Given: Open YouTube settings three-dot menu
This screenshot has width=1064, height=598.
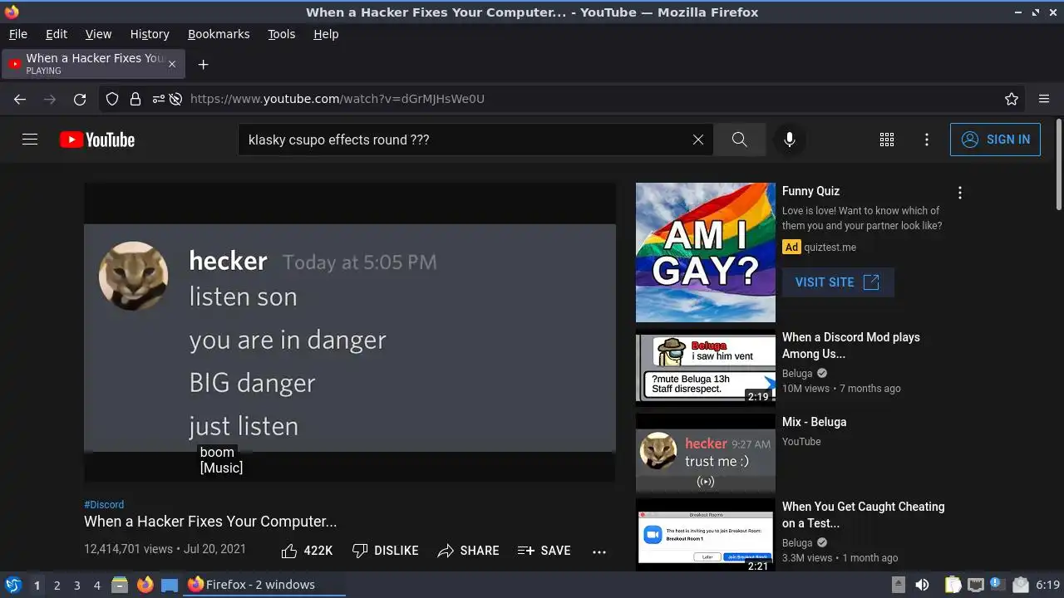Looking at the screenshot, I should (x=927, y=140).
